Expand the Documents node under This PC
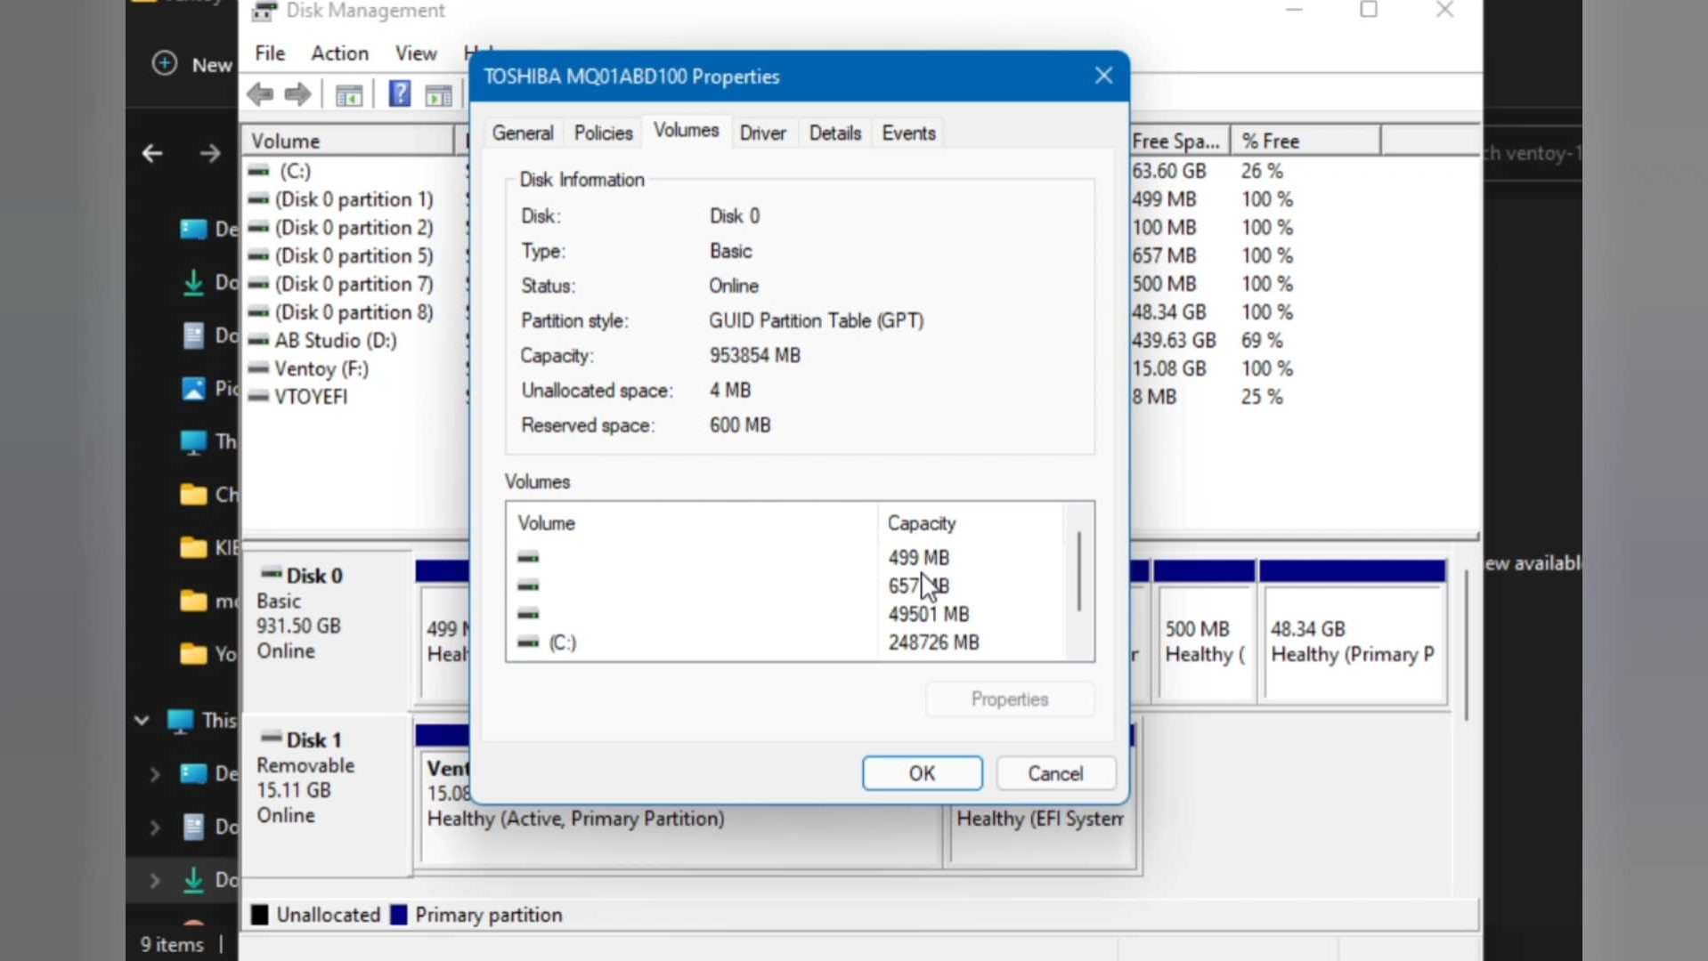1708x961 pixels. [154, 828]
